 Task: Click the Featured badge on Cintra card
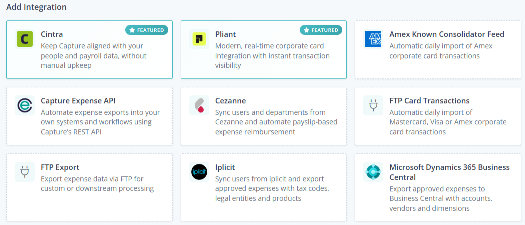coord(147,30)
